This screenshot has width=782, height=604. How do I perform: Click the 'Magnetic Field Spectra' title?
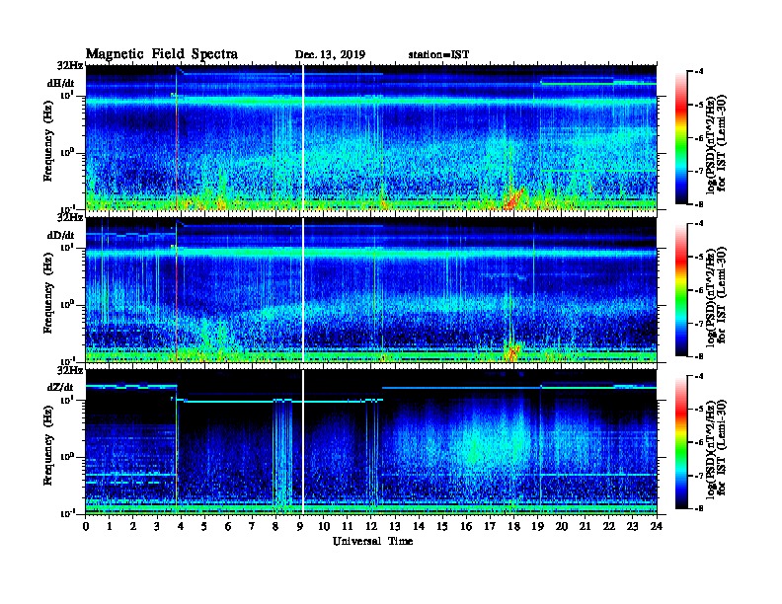(x=162, y=54)
